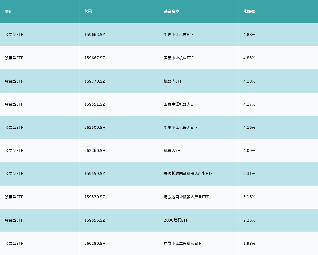This screenshot has width=318, height=255.
Task: Select fund code 159551.SZ
Action: 94,104
